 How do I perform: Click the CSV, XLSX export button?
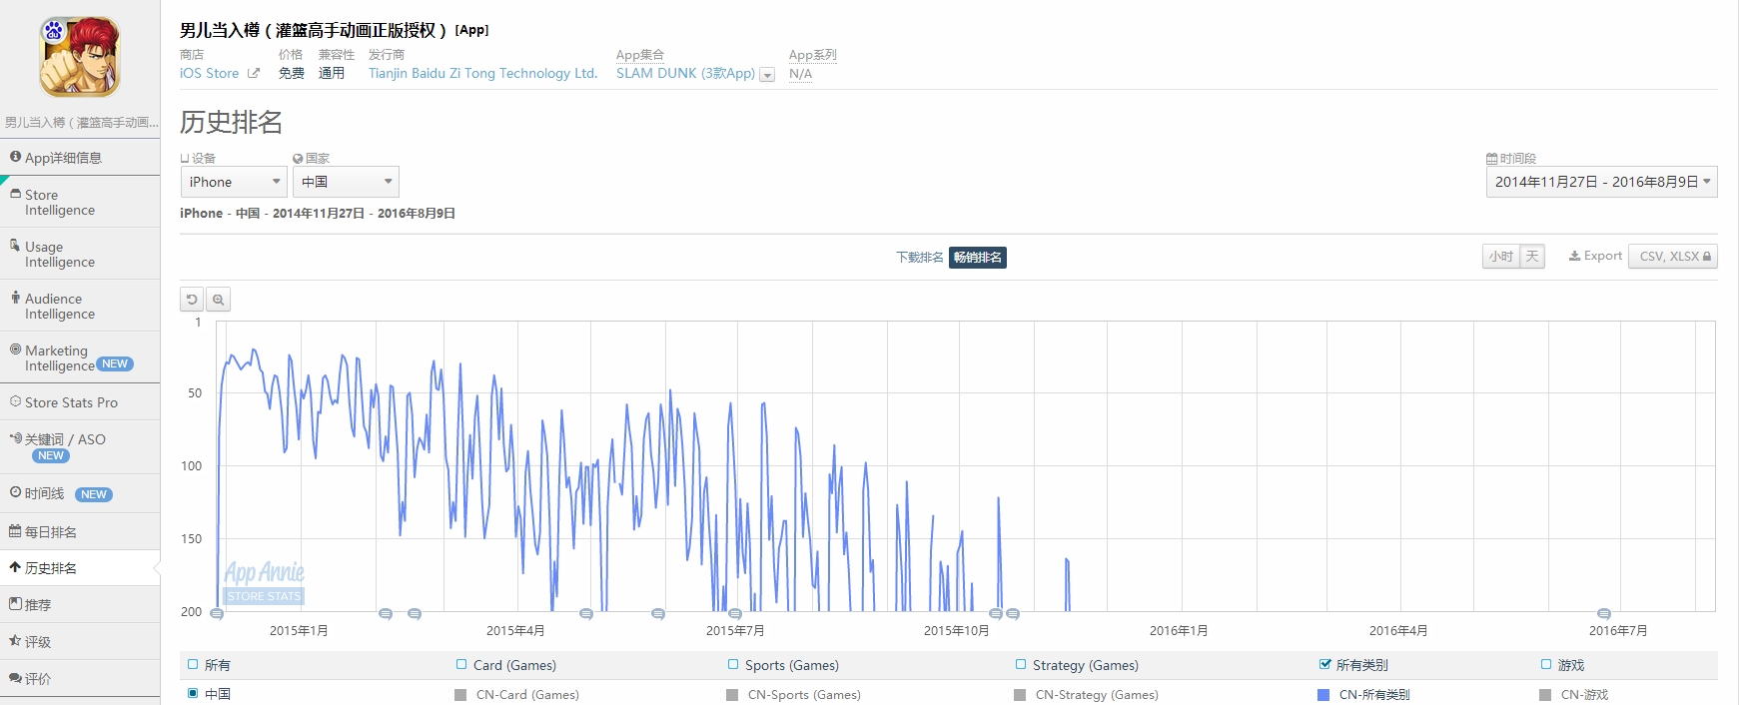(1672, 257)
